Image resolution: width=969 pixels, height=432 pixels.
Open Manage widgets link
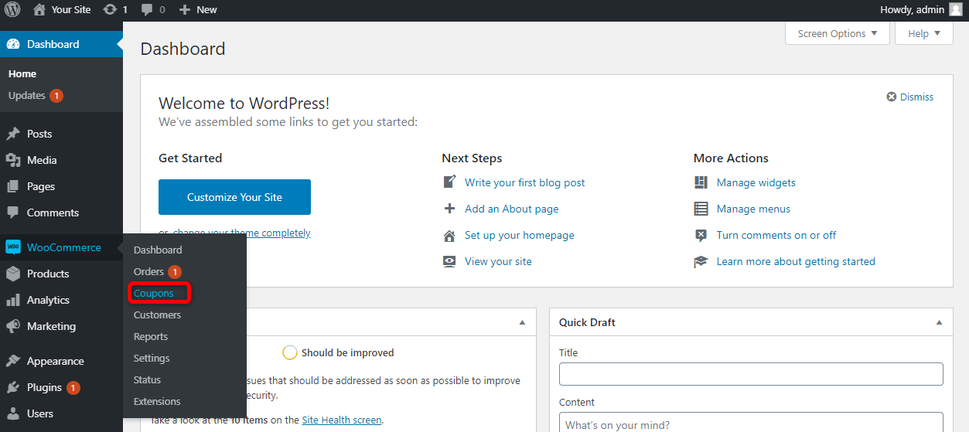click(756, 182)
